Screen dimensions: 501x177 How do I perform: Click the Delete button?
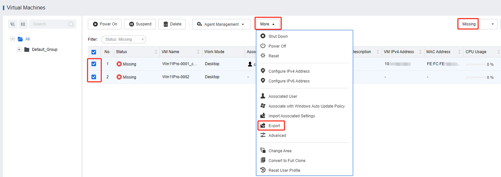click(172, 24)
